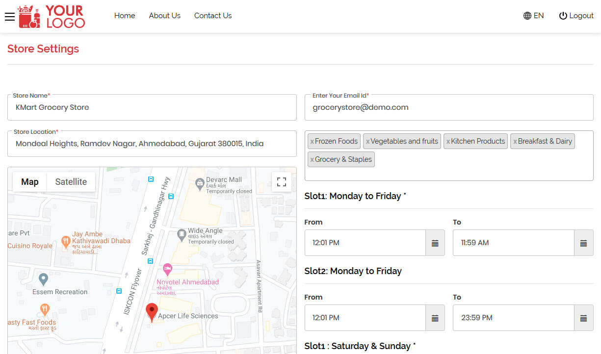
Task: Click the Logout power icon
Action: point(563,16)
